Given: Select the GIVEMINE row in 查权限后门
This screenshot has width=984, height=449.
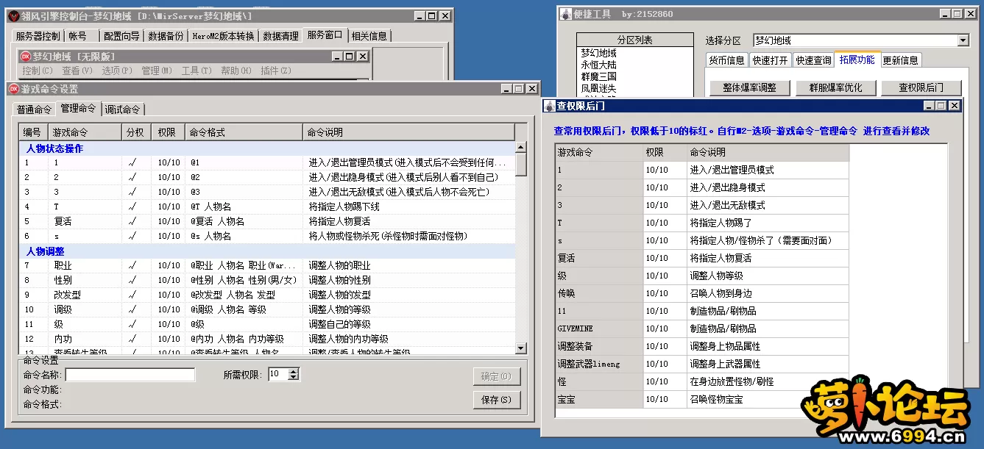Looking at the screenshot, I should pyautogui.click(x=702, y=328).
